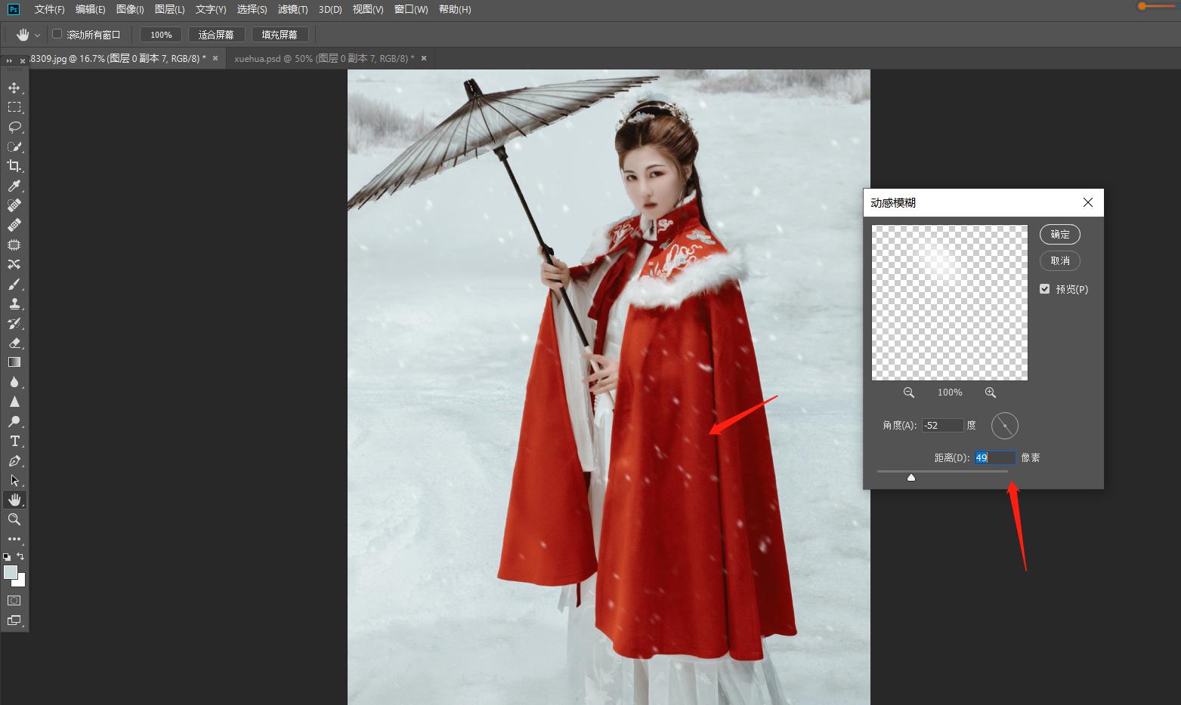Open Hand tool preset dropdown arrow
This screenshot has width=1181, height=705.
coord(37,35)
